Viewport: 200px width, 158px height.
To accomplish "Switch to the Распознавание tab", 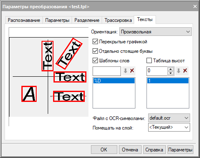I will point(24,20).
